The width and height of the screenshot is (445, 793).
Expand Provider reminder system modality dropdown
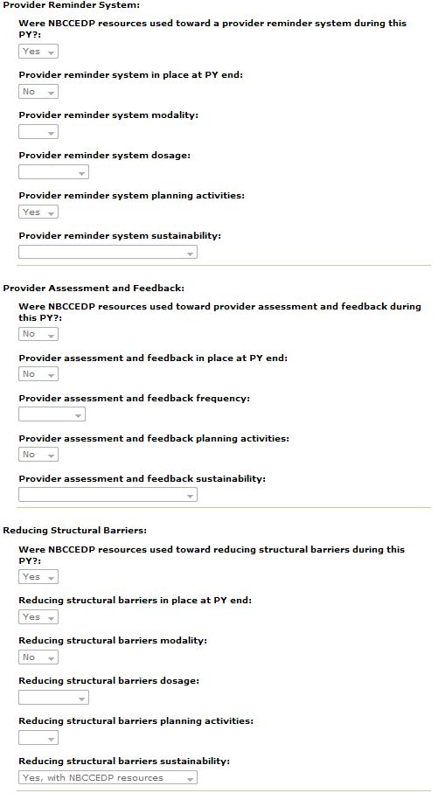[38, 132]
